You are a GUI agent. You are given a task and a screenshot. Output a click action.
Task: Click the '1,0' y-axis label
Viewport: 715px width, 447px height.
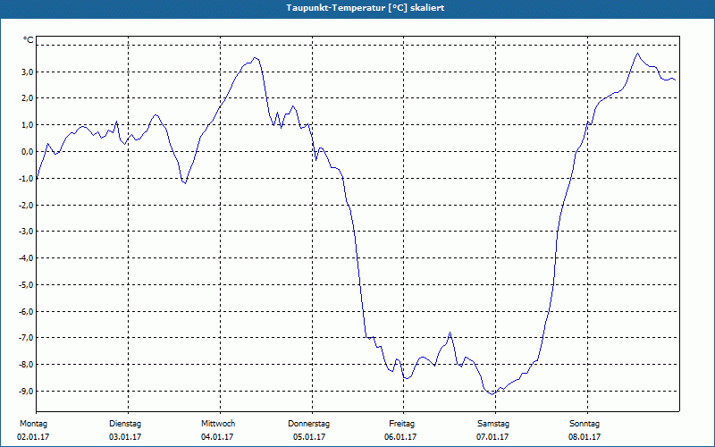tap(27, 125)
